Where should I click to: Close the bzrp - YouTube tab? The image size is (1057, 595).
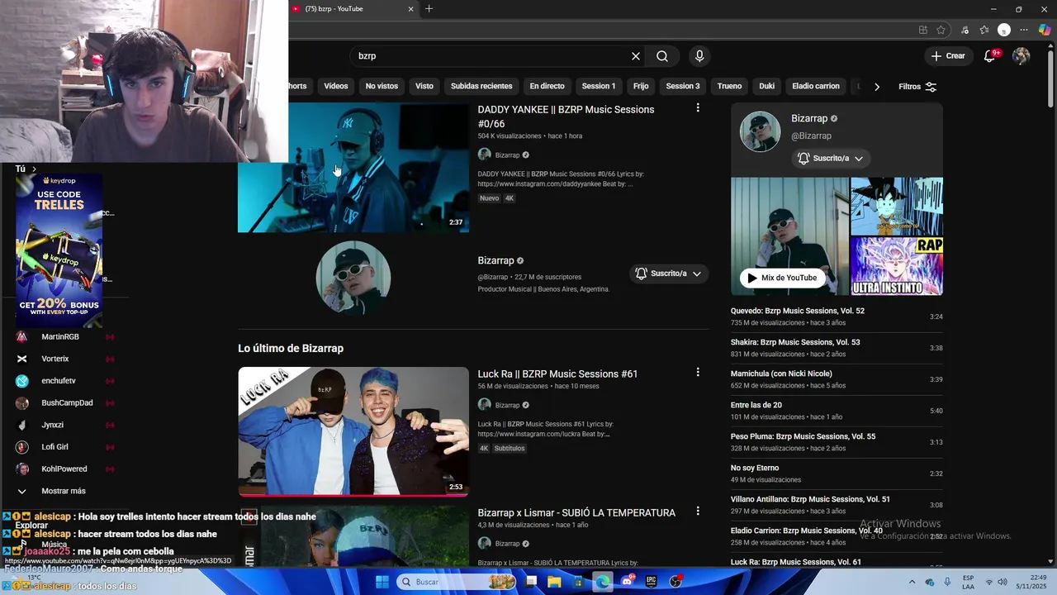tap(410, 9)
